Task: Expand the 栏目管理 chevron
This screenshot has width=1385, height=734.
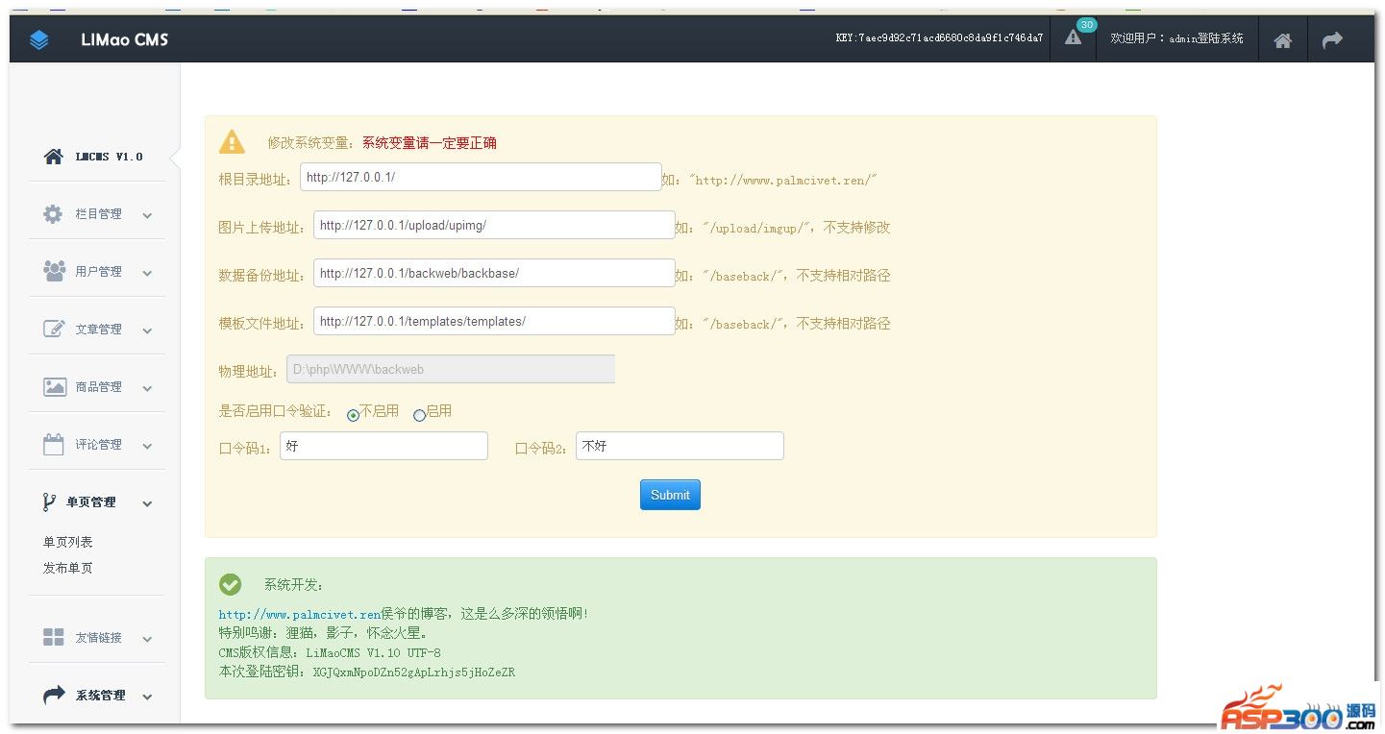Action: (147, 215)
